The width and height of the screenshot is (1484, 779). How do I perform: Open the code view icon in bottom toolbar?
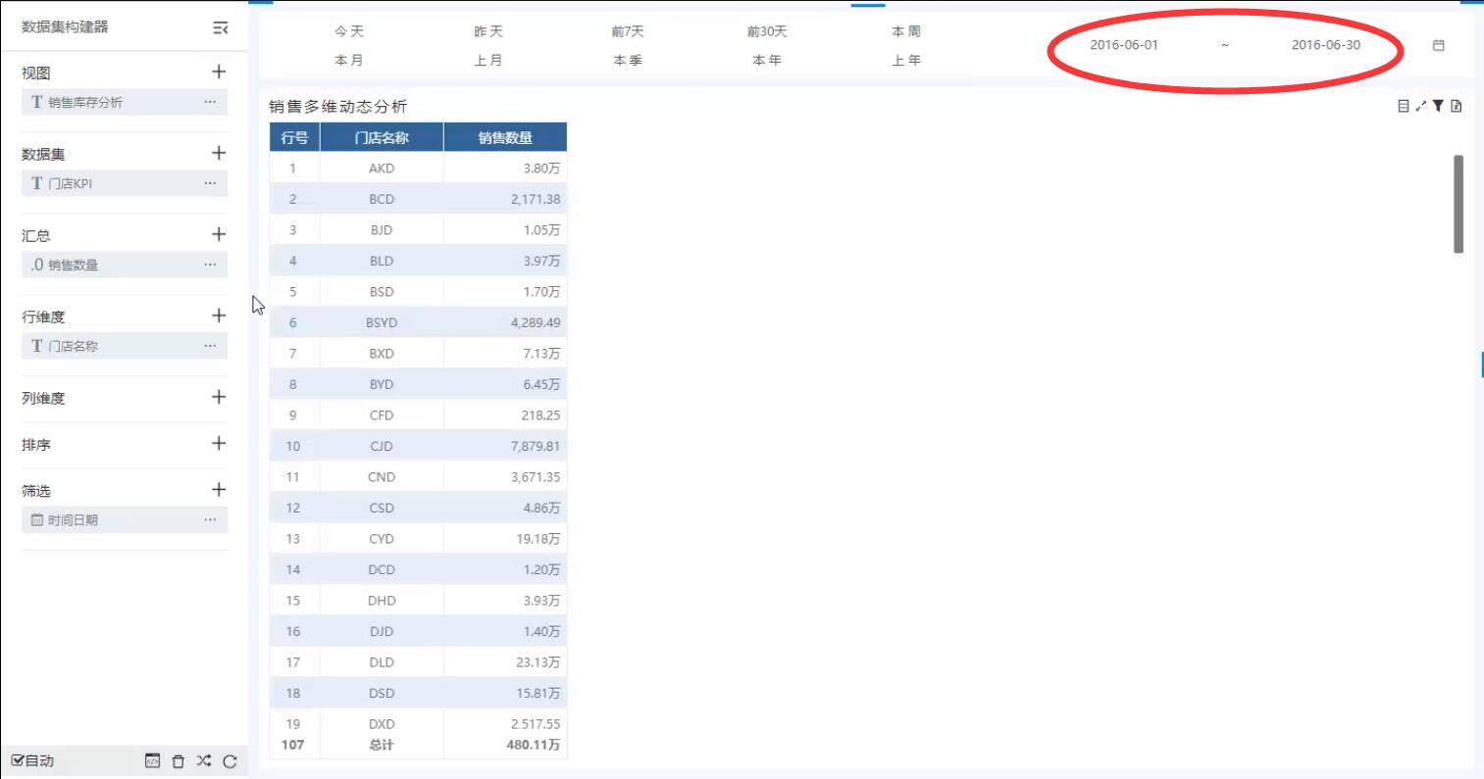pos(152,760)
